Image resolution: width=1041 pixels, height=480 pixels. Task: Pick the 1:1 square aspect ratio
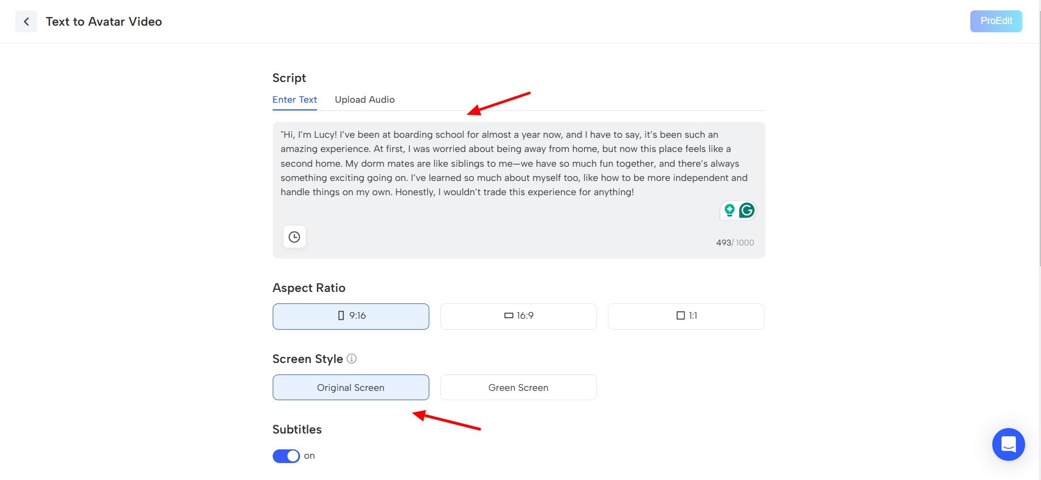686,316
